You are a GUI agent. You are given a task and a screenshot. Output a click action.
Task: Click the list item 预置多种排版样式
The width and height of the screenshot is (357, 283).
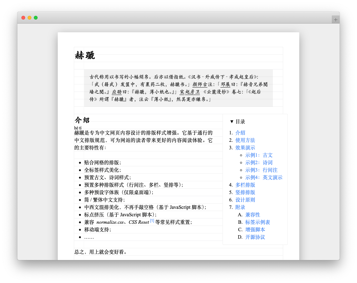point(133,185)
